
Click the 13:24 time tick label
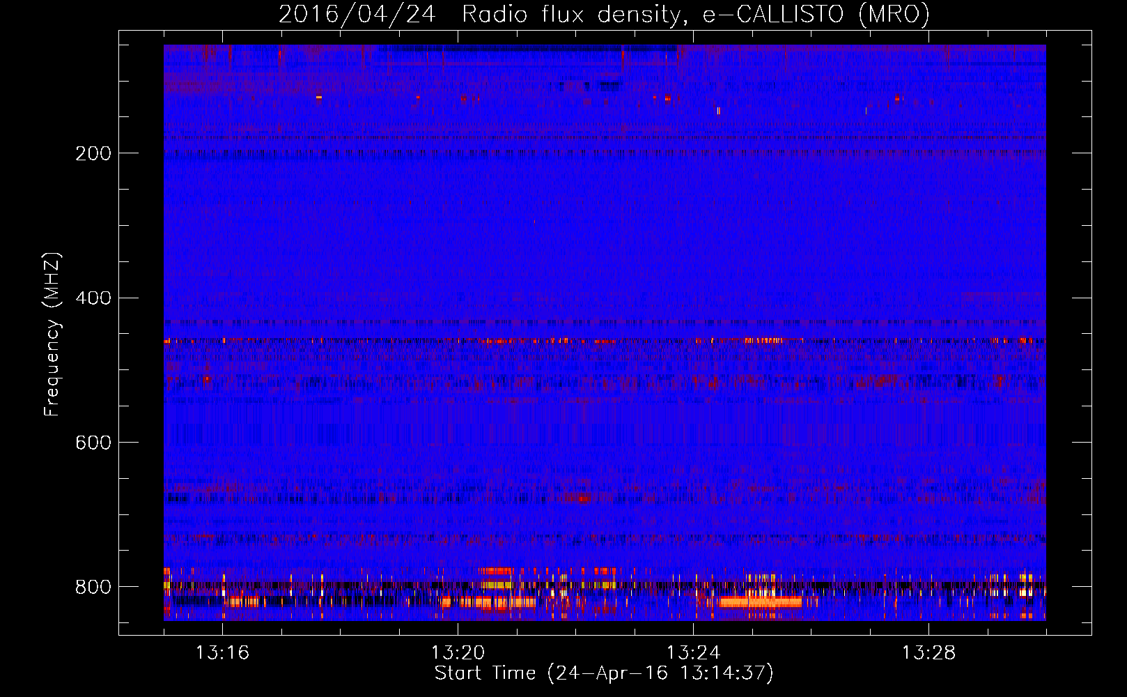point(693,653)
